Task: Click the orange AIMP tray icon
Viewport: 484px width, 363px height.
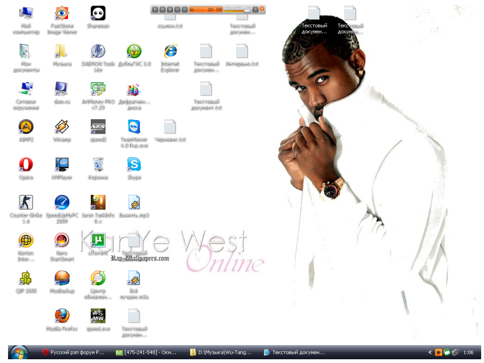Action: [439, 352]
